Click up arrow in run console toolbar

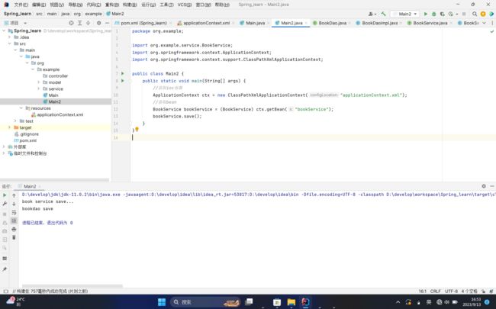pyautogui.click(x=14, y=196)
